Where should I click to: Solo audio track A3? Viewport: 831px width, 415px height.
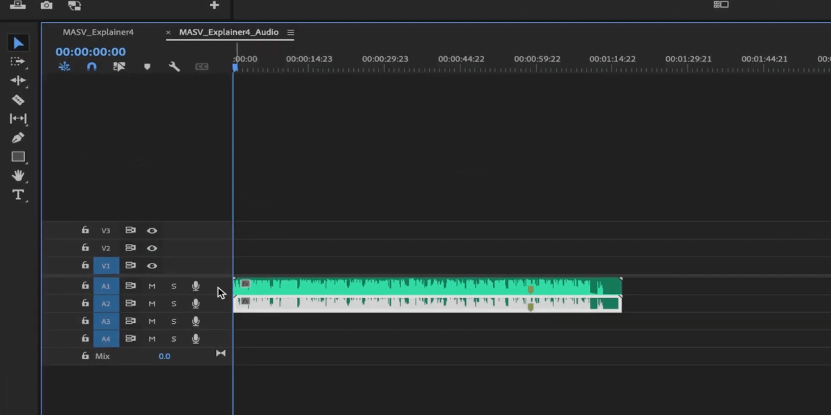pyautogui.click(x=174, y=322)
